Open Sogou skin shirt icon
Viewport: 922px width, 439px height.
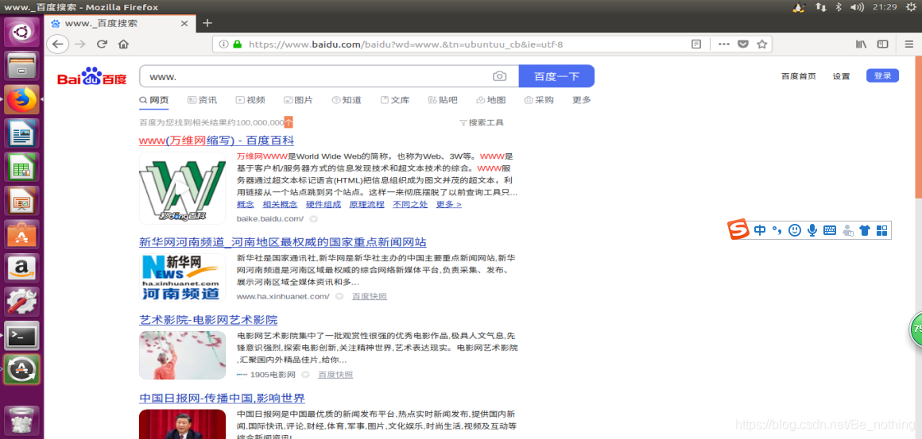pyautogui.click(x=865, y=230)
